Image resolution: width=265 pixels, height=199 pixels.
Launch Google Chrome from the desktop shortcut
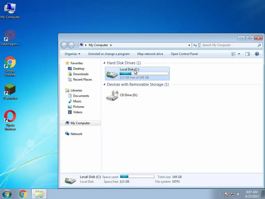coord(10,66)
